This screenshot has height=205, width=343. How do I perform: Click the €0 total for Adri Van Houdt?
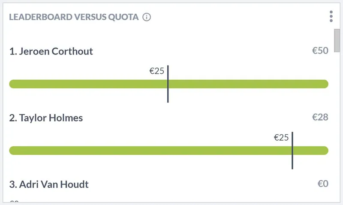[323, 184]
